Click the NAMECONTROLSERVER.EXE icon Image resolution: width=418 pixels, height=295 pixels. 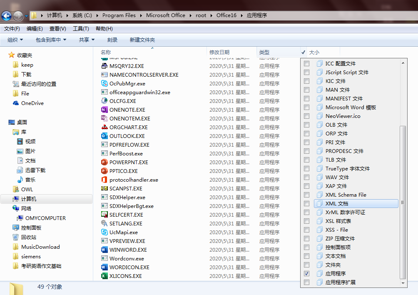point(104,75)
